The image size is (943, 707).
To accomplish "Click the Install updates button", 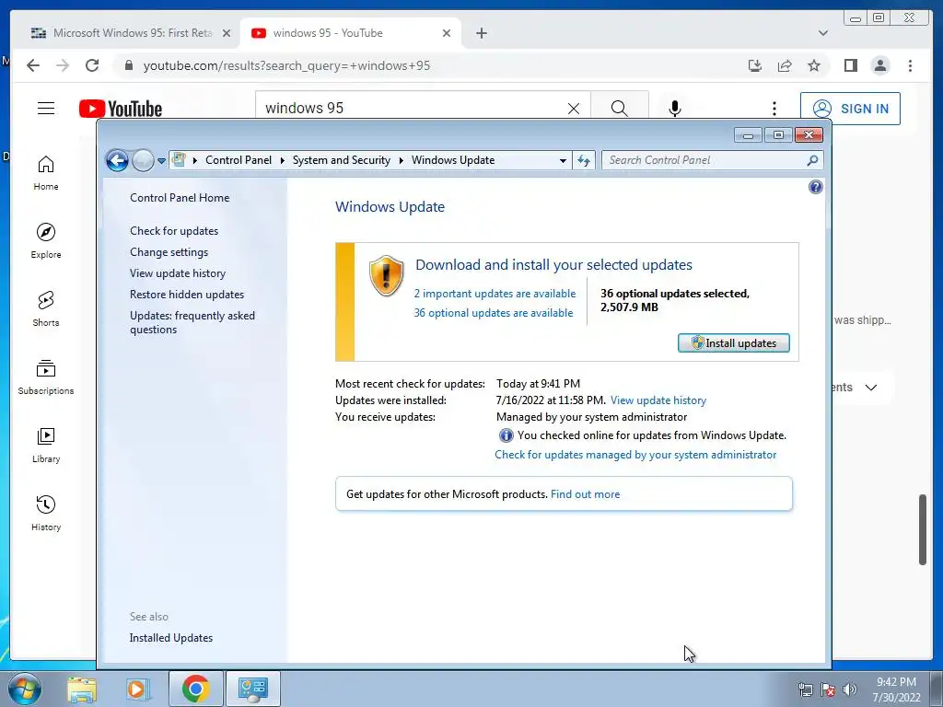I will (734, 343).
